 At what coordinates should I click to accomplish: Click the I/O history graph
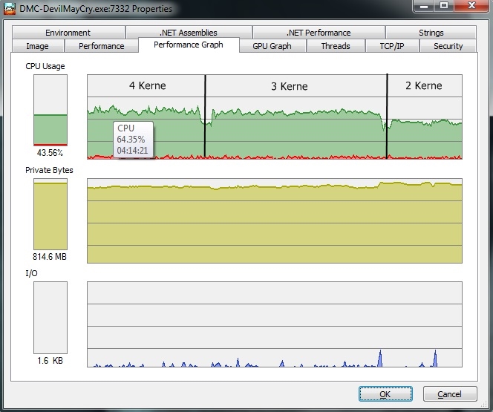pyautogui.click(x=275, y=324)
